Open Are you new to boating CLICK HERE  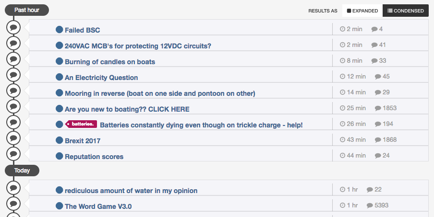tap(127, 109)
